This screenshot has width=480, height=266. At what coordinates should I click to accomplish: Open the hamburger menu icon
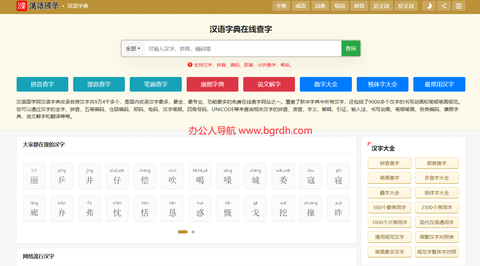tap(459, 6)
